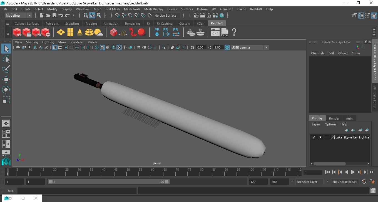This screenshot has height=202, width=378.
Task: Switch to the Rendering shelf tab
Action: (132, 24)
